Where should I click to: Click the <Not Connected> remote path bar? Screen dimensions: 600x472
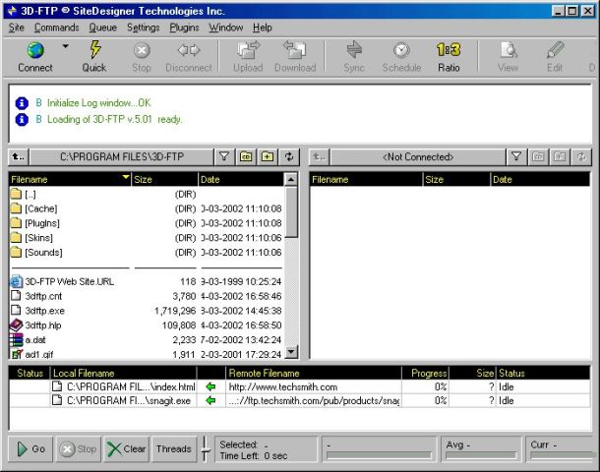[x=418, y=156]
